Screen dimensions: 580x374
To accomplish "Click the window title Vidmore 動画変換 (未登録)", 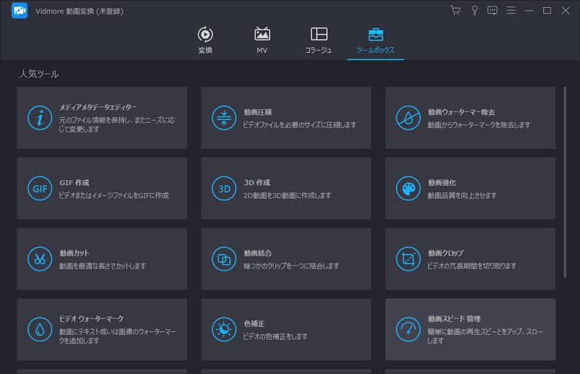I will point(80,11).
